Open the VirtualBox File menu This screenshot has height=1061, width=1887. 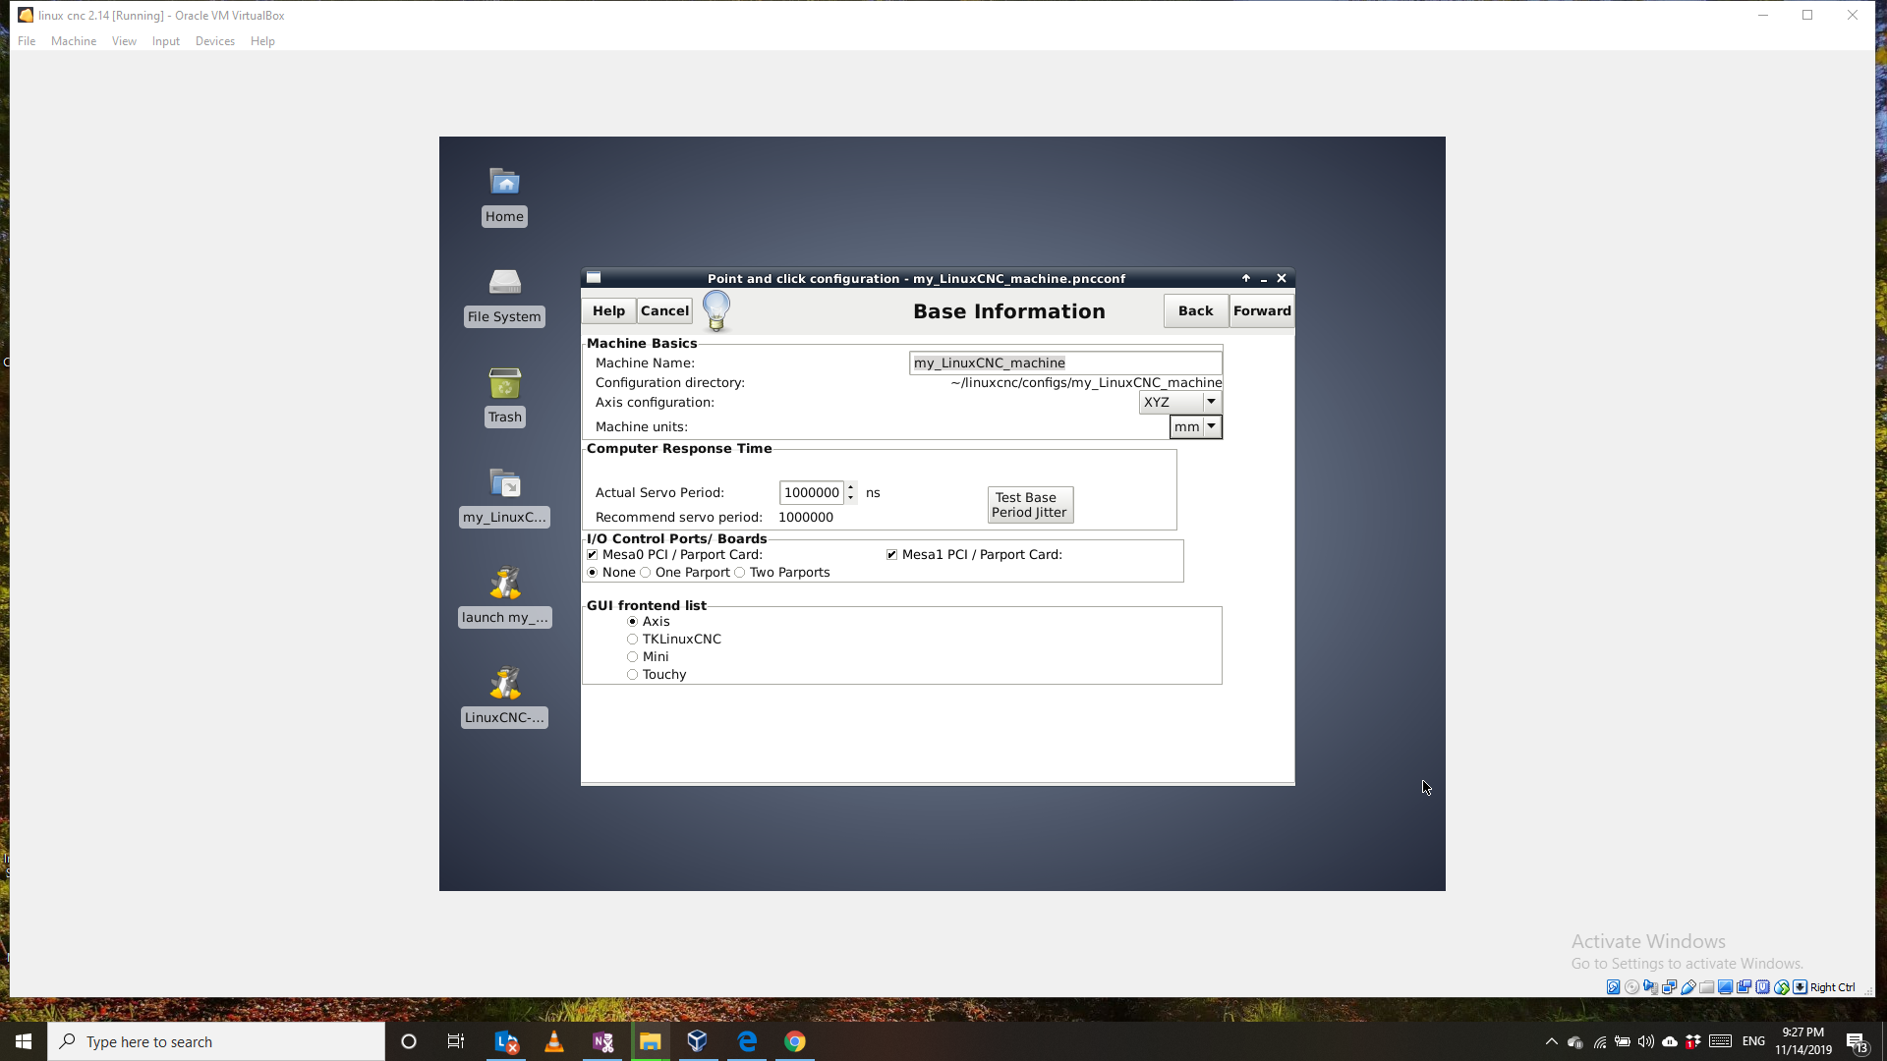point(27,41)
